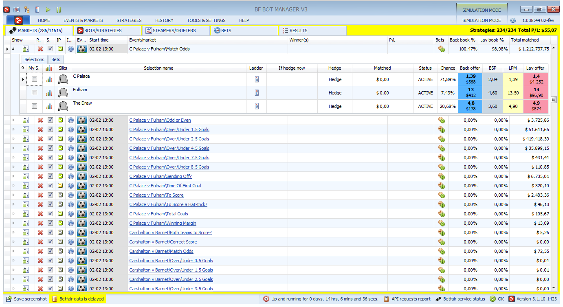
Task: Open the STRATEGIES menu
Action: pyautogui.click(x=129, y=20)
